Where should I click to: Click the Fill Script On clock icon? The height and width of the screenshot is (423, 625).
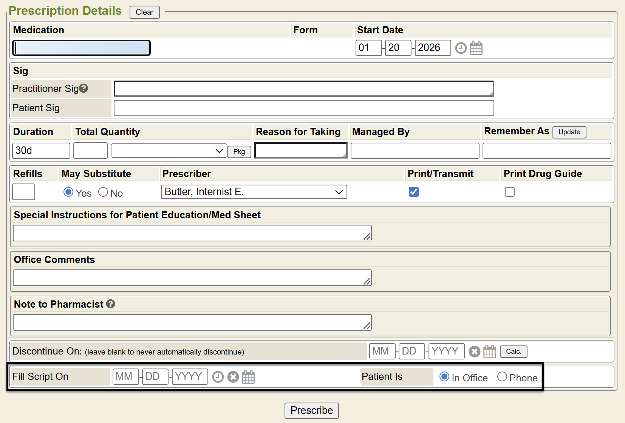[218, 377]
